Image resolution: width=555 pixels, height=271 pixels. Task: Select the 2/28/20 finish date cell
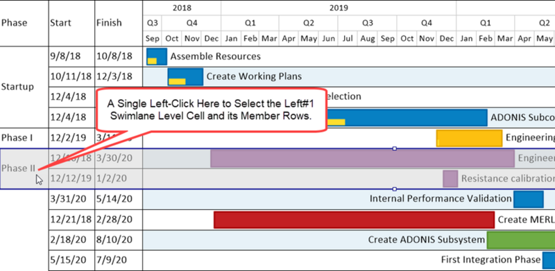click(119, 220)
